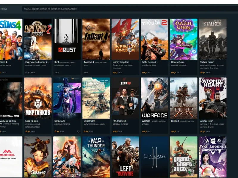
Task: Click the Орден Силы rating star
Action: [172, 72]
